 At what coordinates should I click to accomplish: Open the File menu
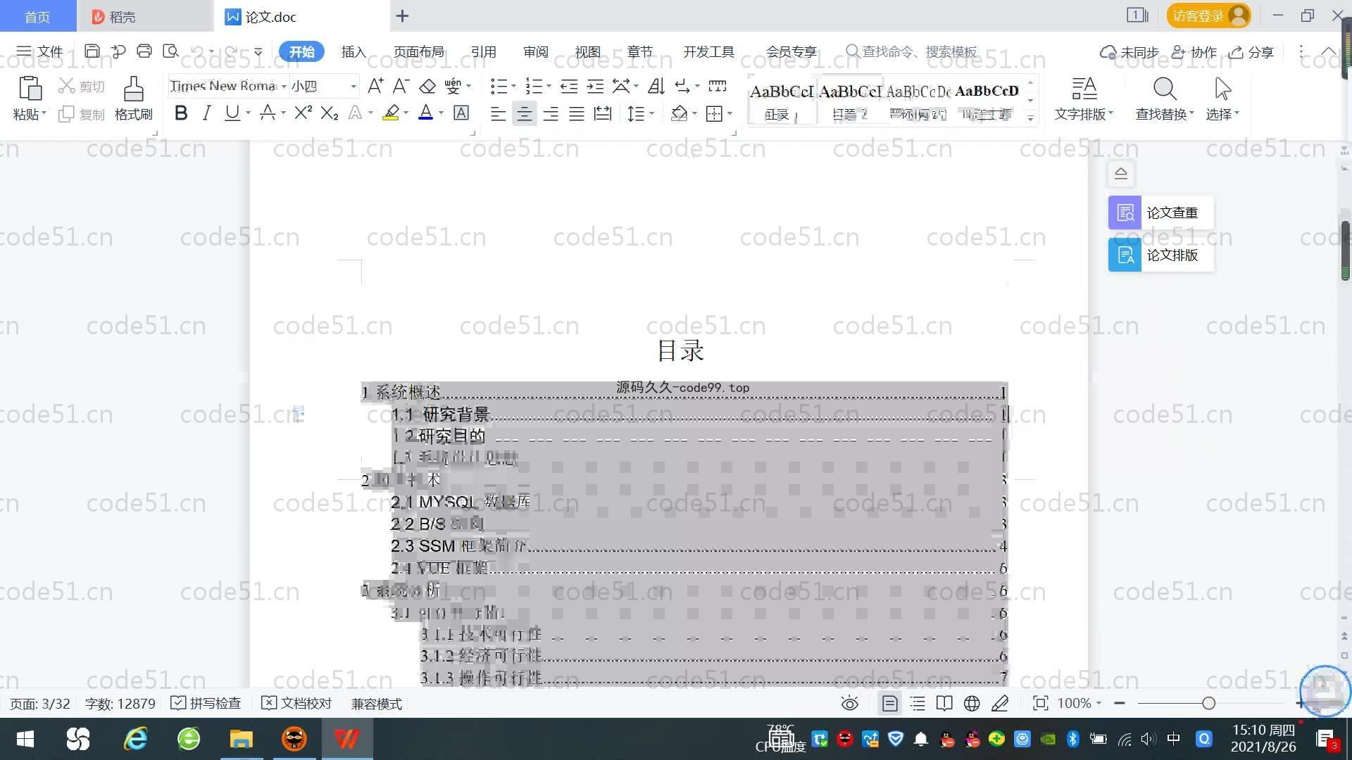[x=40, y=51]
